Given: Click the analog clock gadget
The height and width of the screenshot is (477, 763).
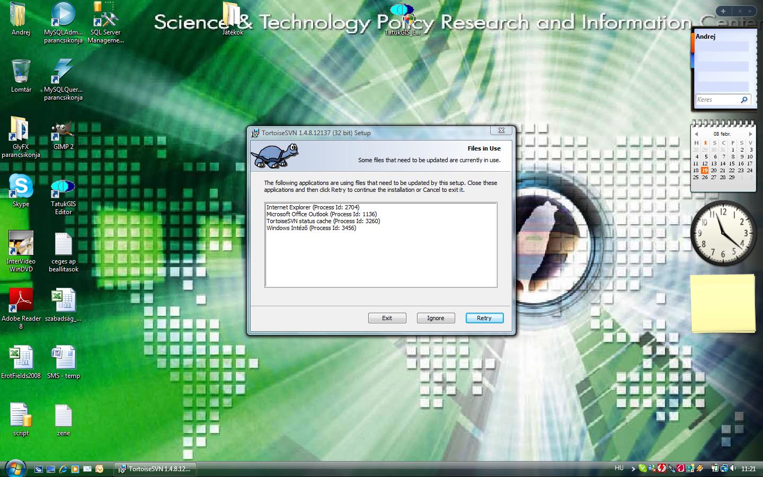Looking at the screenshot, I should pyautogui.click(x=723, y=233).
